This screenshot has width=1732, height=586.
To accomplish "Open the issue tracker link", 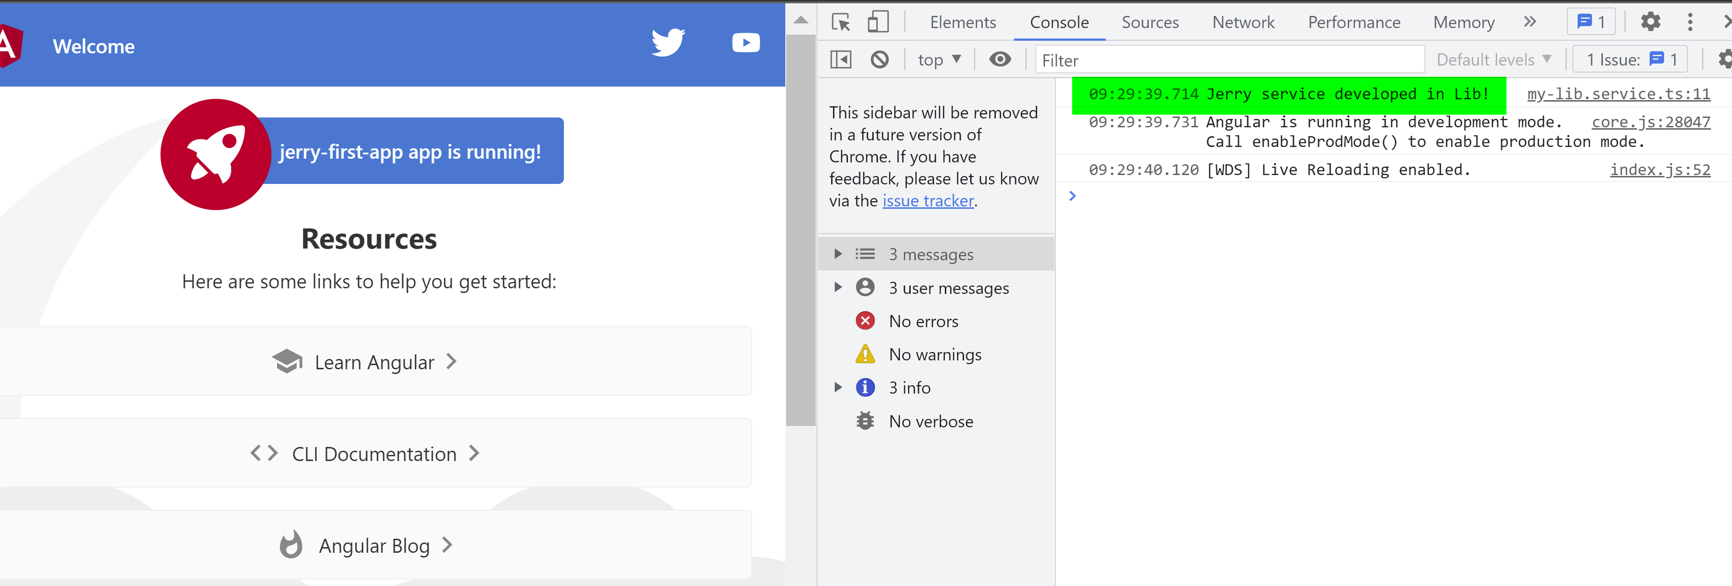I will [928, 201].
